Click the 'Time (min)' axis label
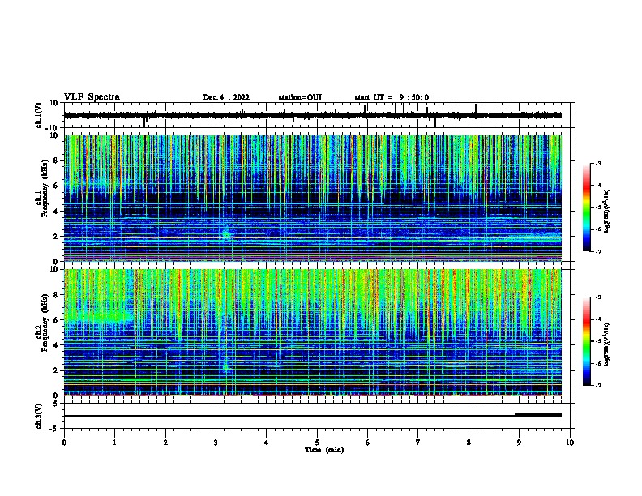The image size is (642, 496). [x=324, y=450]
